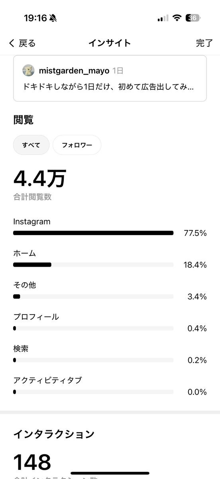Tap the プロフィール source row label
This screenshot has width=220, height=479.
pyautogui.click(x=36, y=317)
